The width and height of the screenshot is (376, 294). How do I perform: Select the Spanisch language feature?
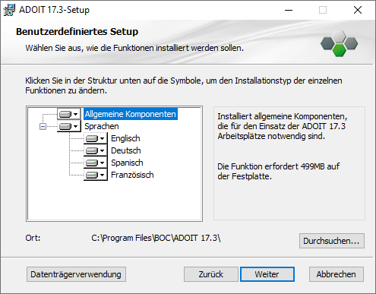tap(127, 163)
